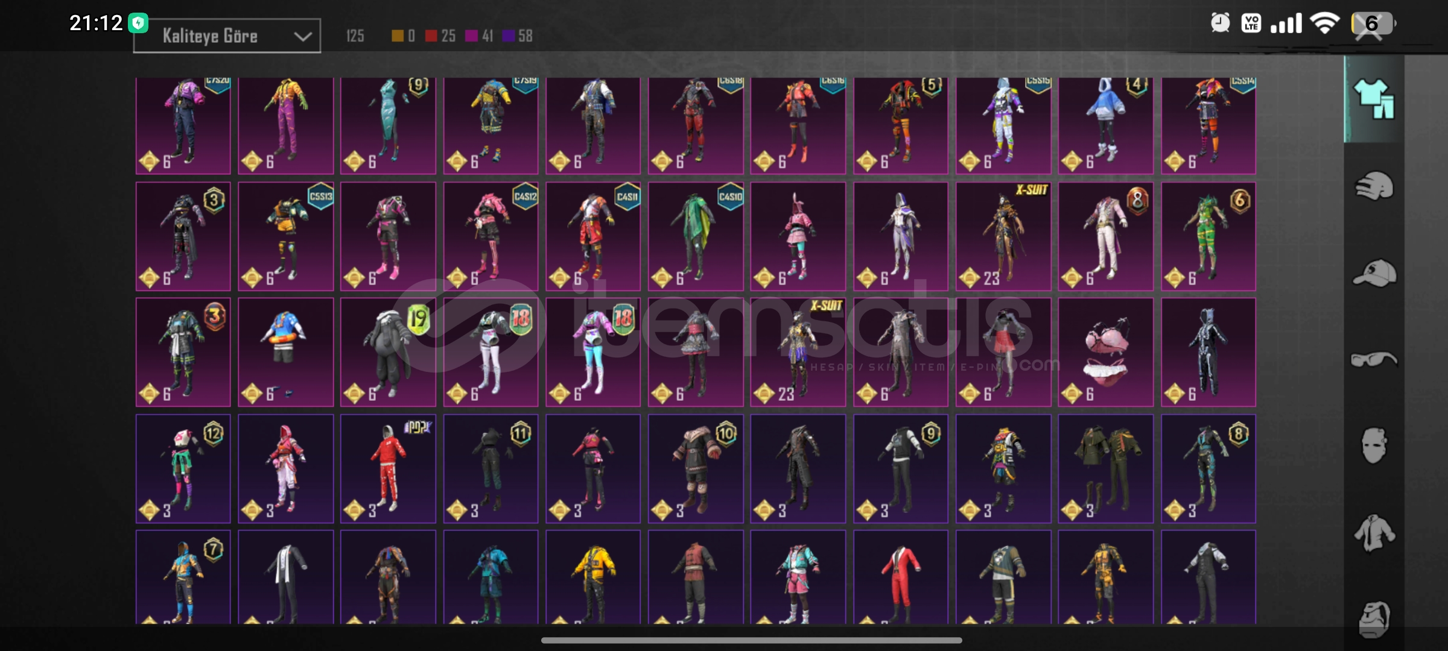Select the C4S11 red outfit
1448x651 pixels.
(x=593, y=236)
